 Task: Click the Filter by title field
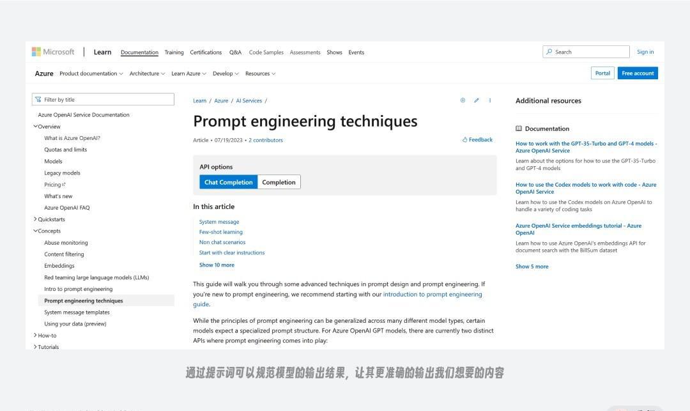point(103,100)
